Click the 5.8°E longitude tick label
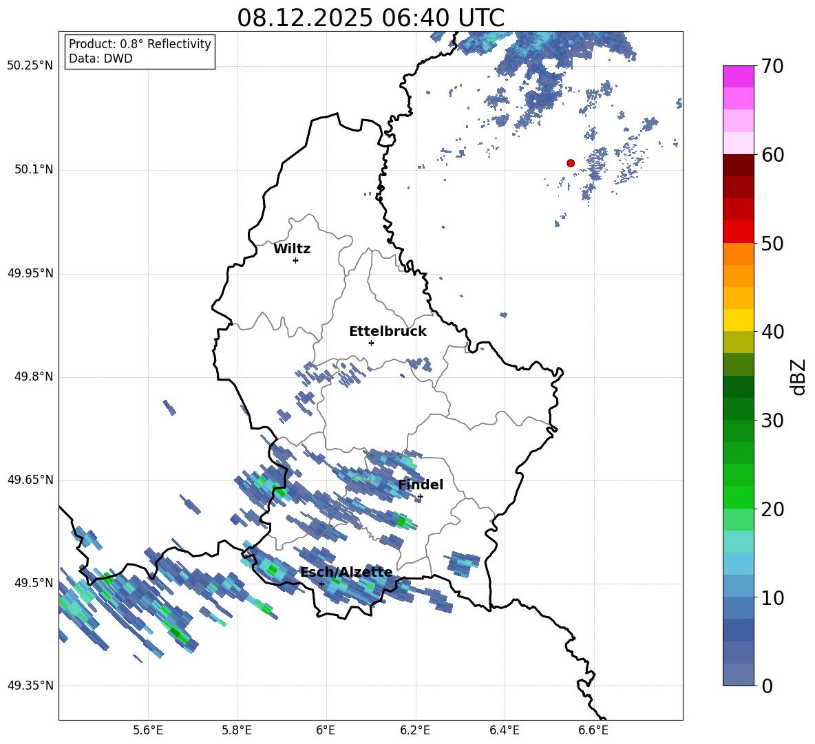 tap(237, 730)
